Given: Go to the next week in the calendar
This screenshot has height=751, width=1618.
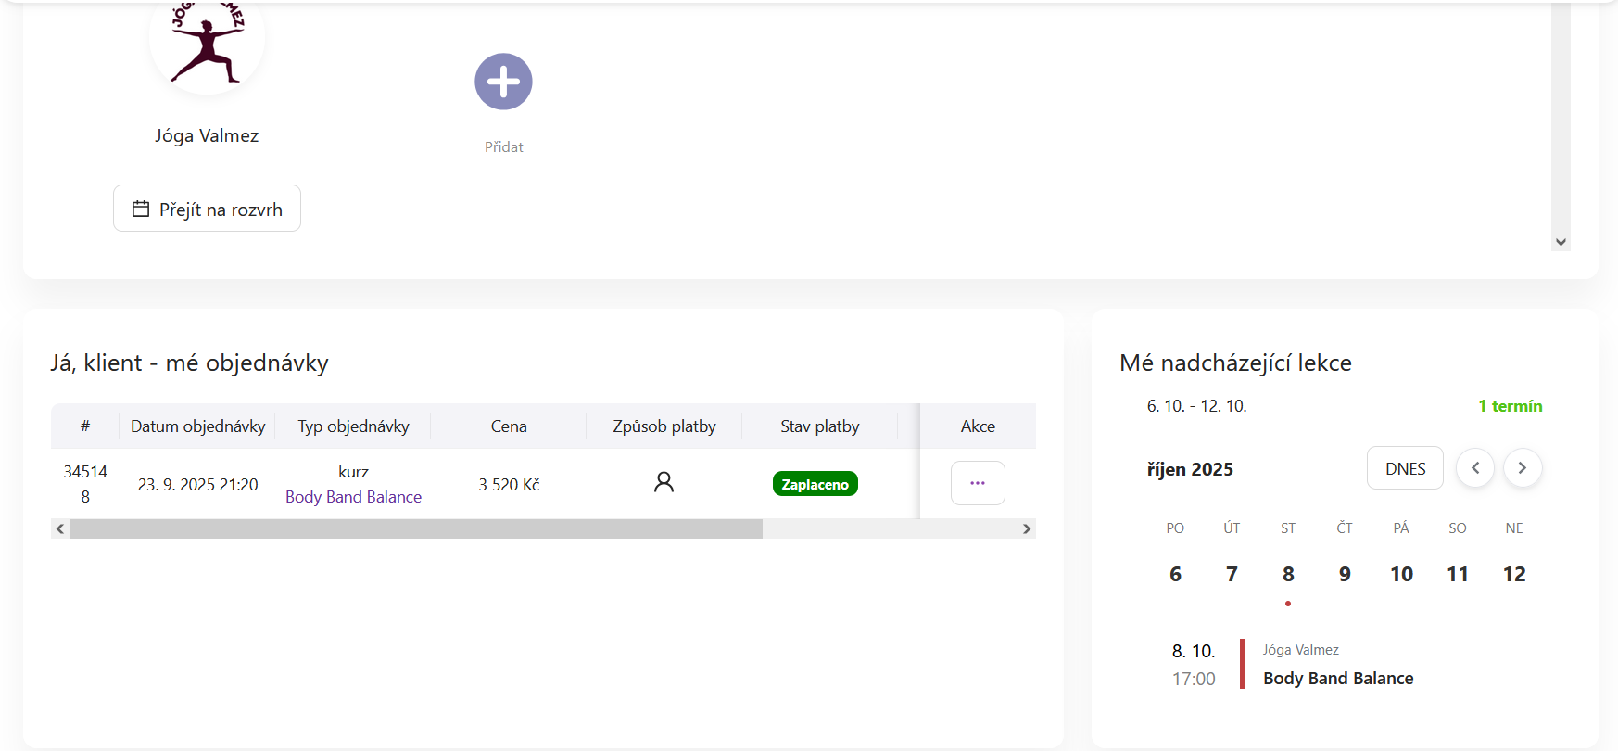Looking at the screenshot, I should 1522,468.
